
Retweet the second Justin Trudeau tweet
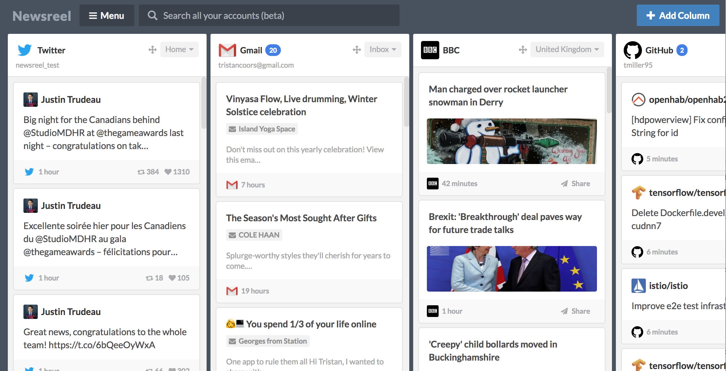(x=149, y=278)
